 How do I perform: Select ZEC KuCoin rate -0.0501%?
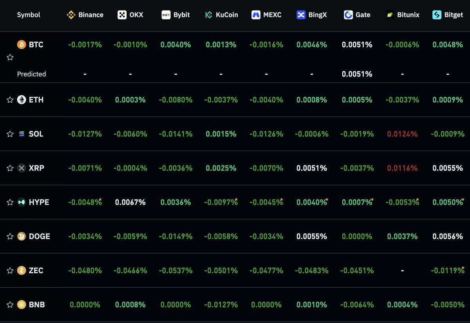(221, 271)
